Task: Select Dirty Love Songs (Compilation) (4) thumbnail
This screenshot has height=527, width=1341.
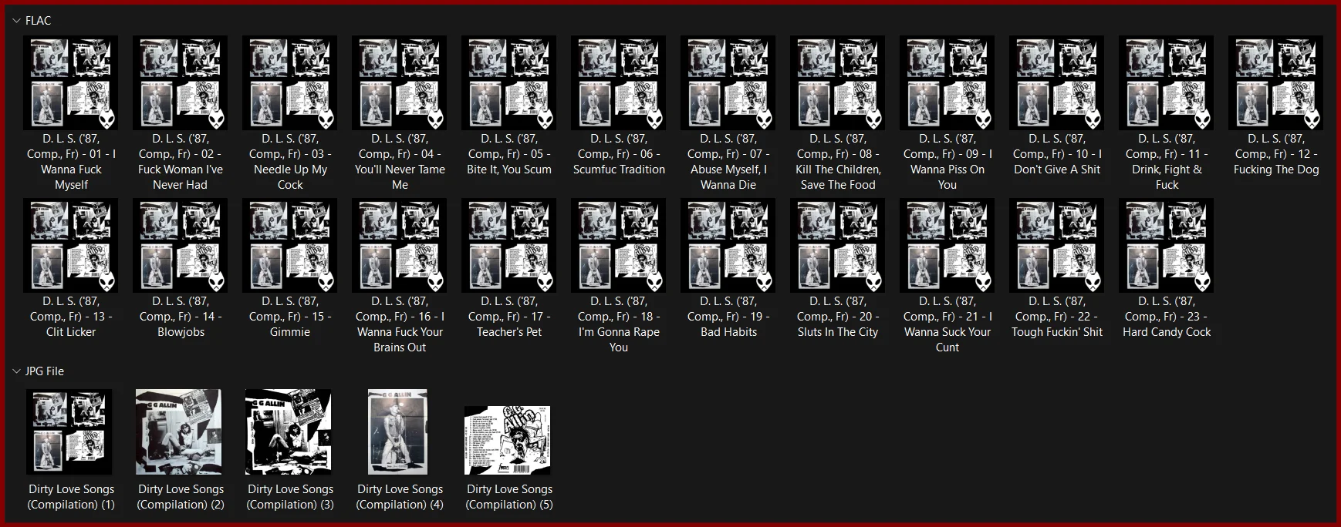Action: (398, 431)
